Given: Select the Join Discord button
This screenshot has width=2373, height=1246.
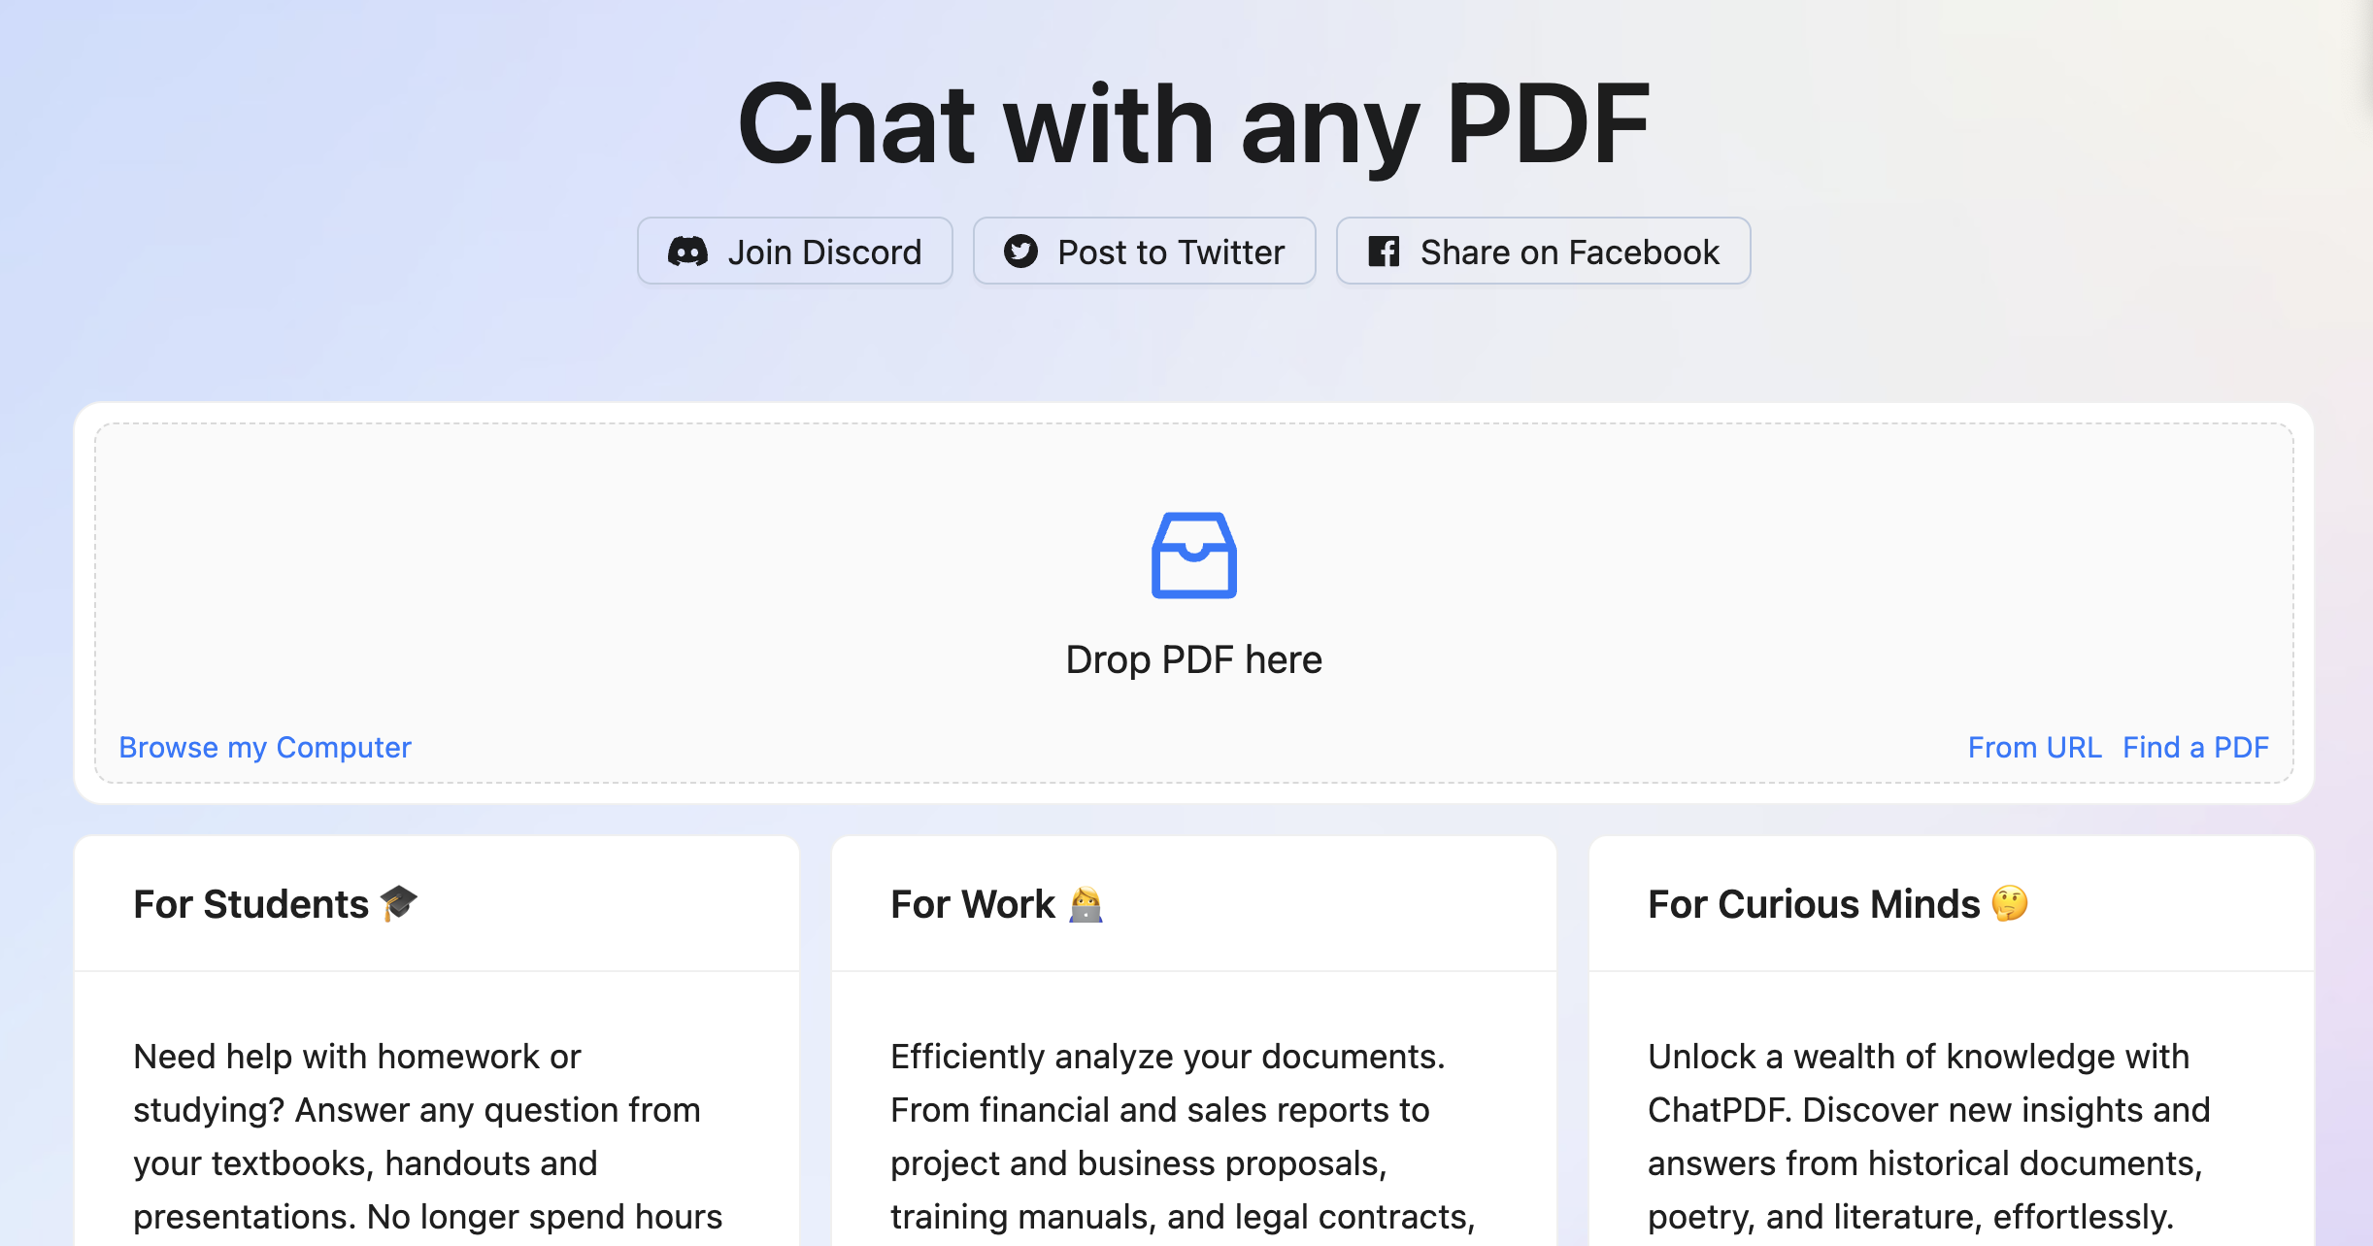Looking at the screenshot, I should 796,252.
